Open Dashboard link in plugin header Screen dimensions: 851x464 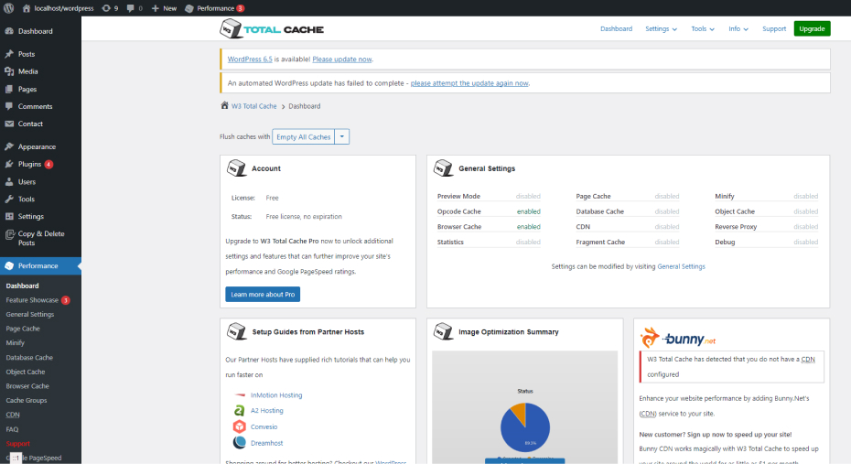click(616, 28)
